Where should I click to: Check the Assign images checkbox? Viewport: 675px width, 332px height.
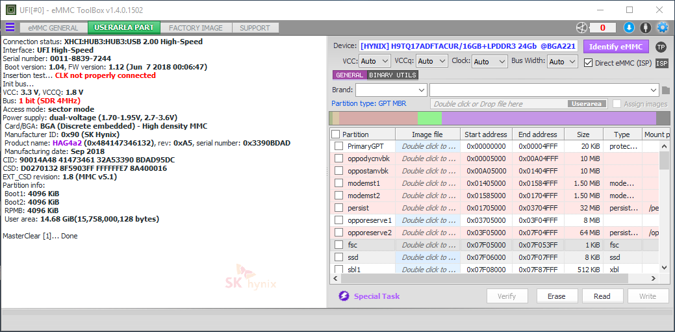[617, 104]
